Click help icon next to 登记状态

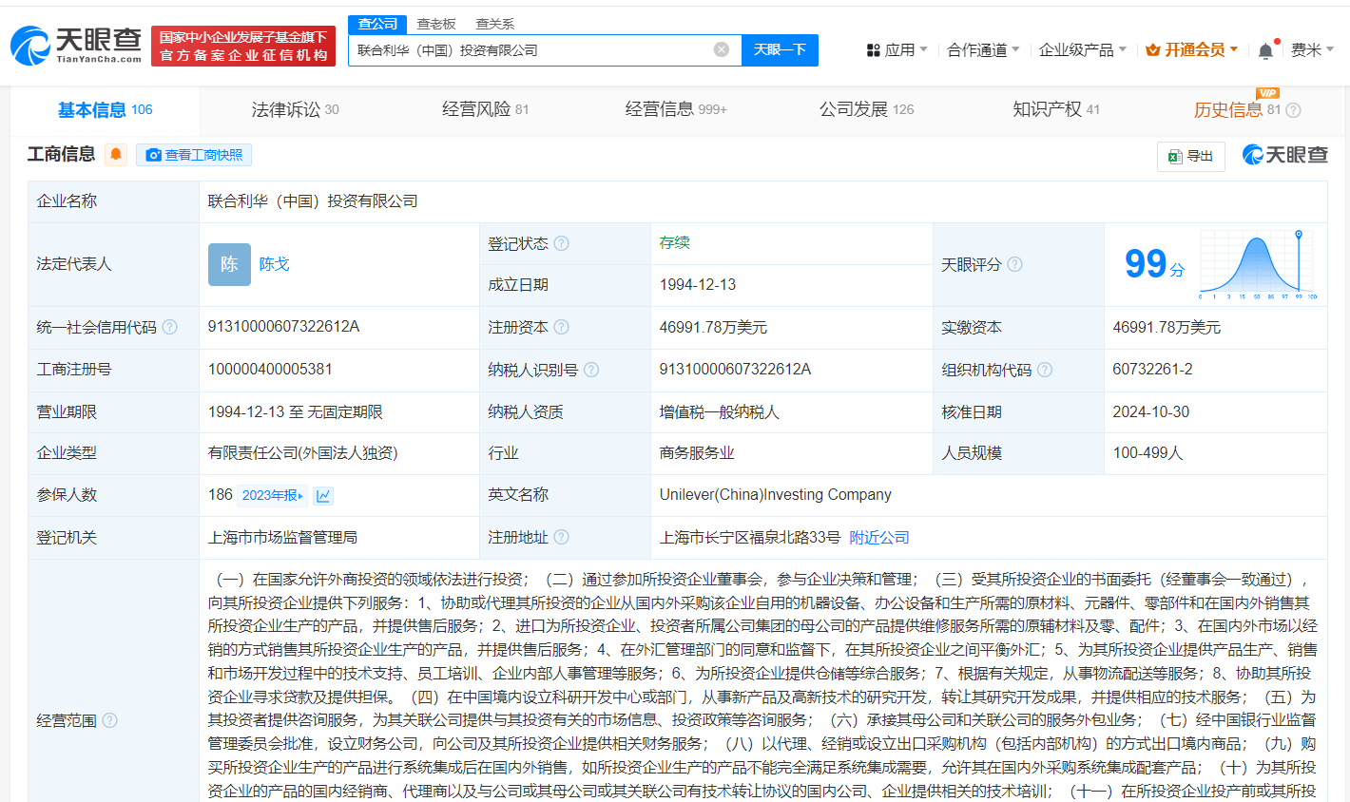click(562, 243)
